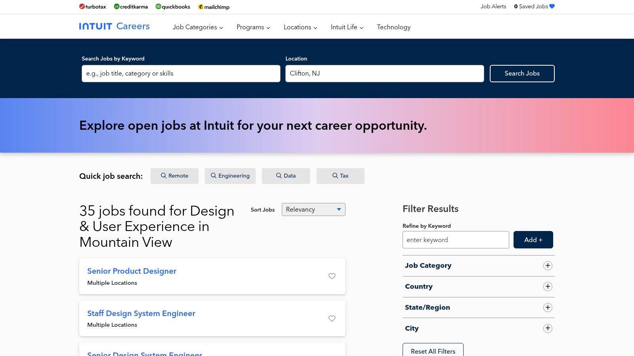
Task: Open the Senior Product Designer job listing
Action: coord(132,271)
